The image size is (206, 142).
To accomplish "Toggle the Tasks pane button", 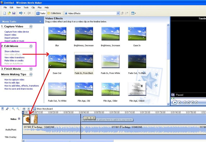I will (41, 13).
